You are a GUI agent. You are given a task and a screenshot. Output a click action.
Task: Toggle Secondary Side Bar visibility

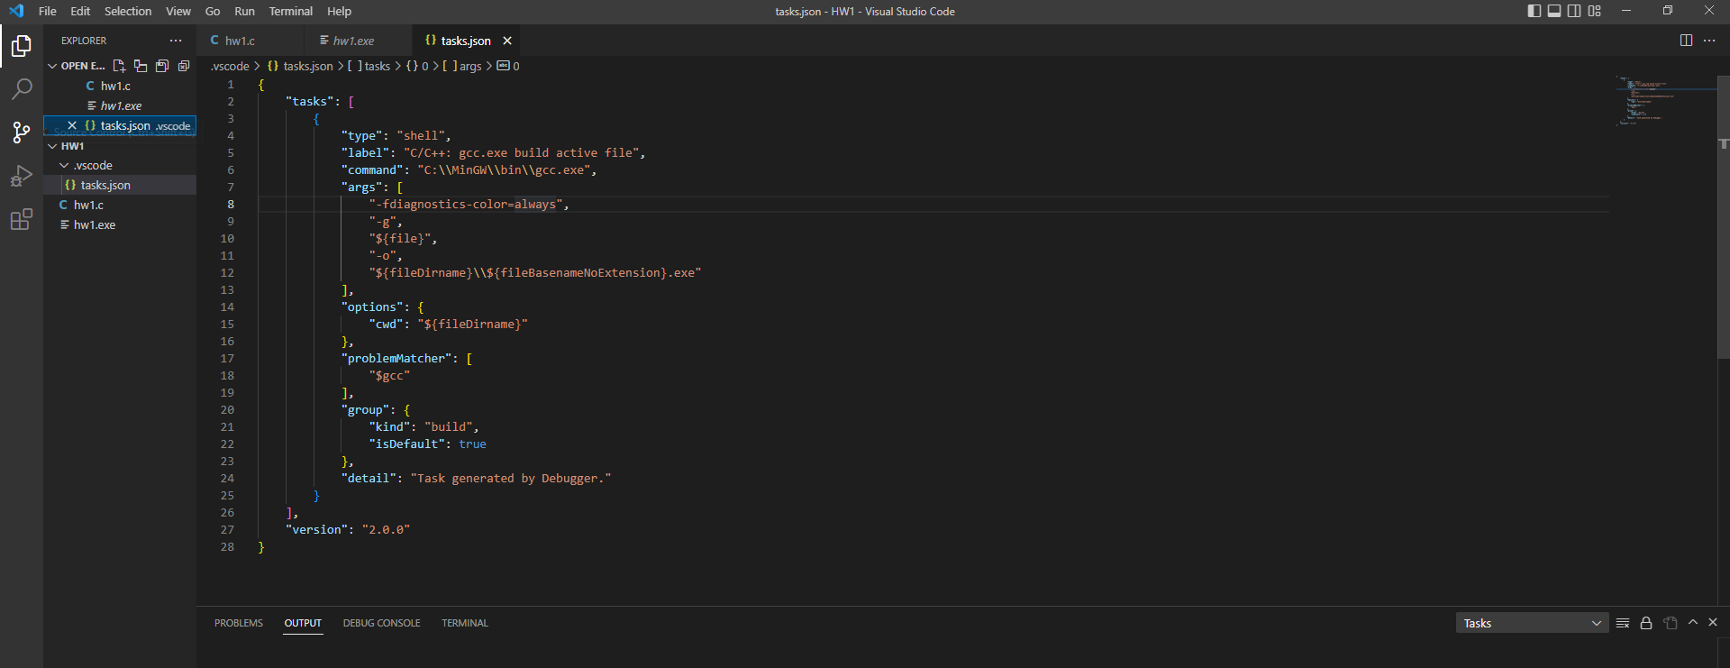(x=1574, y=11)
